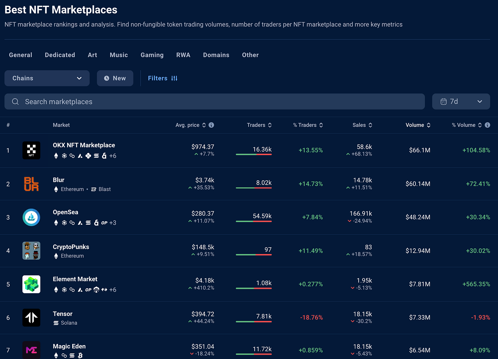
Task: Click the calendar icon beside 7d
Action: [x=444, y=102]
